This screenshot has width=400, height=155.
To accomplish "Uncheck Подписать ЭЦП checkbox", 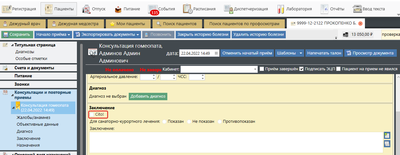I will tap(302, 69).
